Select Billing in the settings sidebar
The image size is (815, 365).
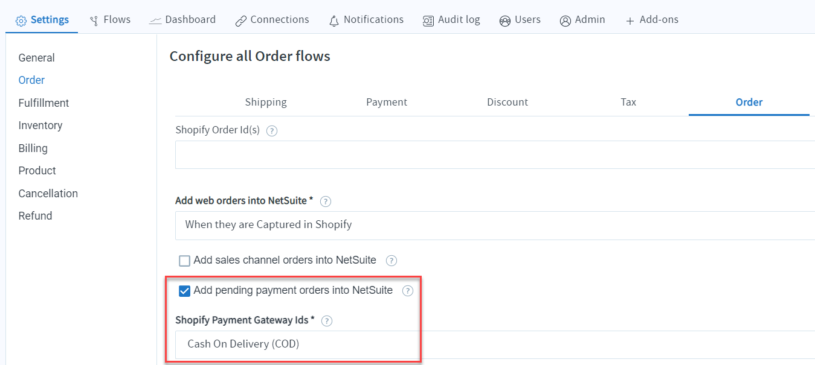coord(33,148)
